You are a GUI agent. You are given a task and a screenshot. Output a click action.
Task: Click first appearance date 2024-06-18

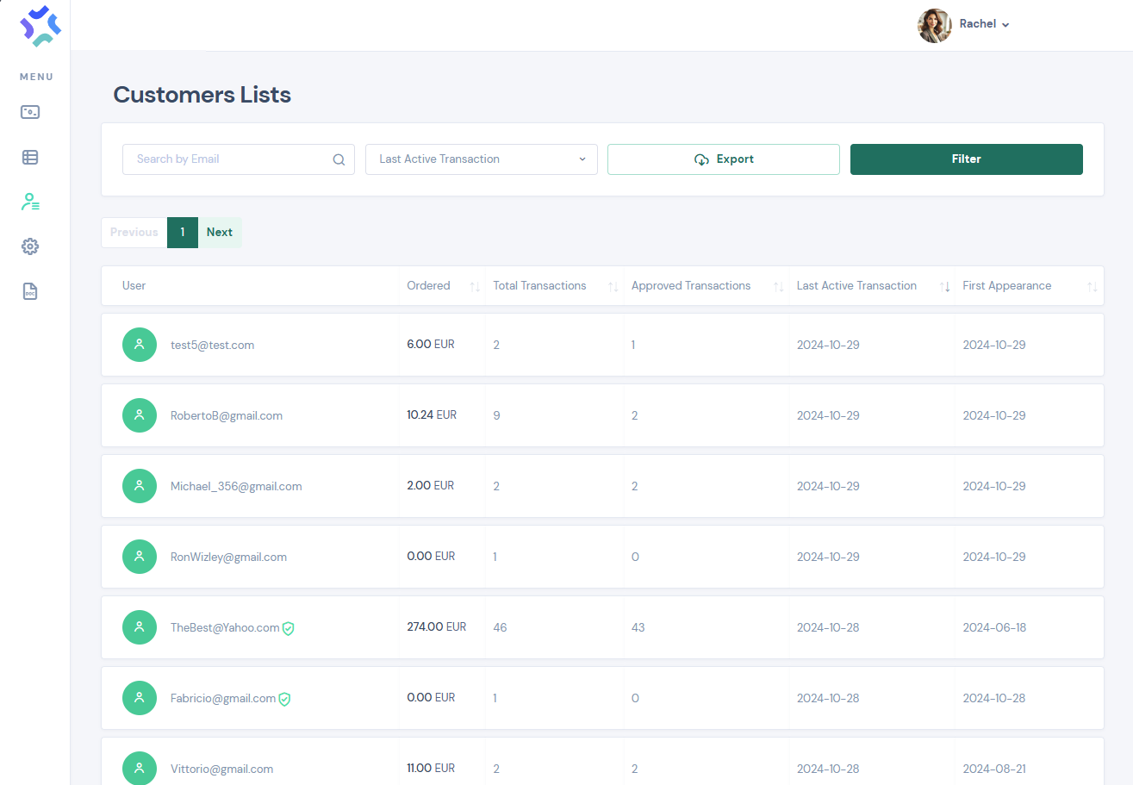coord(994,627)
